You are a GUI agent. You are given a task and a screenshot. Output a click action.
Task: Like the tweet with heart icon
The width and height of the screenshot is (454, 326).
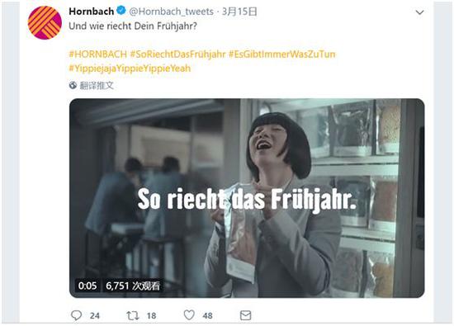pos(189,315)
